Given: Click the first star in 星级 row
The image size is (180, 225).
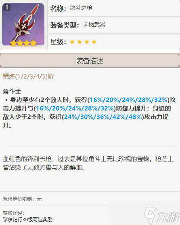Looking at the screenshot, I should point(72,42).
